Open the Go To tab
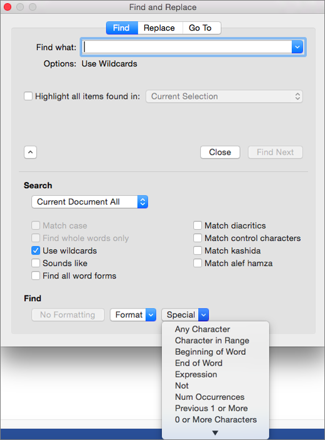The width and height of the screenshot is (325, 440). [201, 28]
